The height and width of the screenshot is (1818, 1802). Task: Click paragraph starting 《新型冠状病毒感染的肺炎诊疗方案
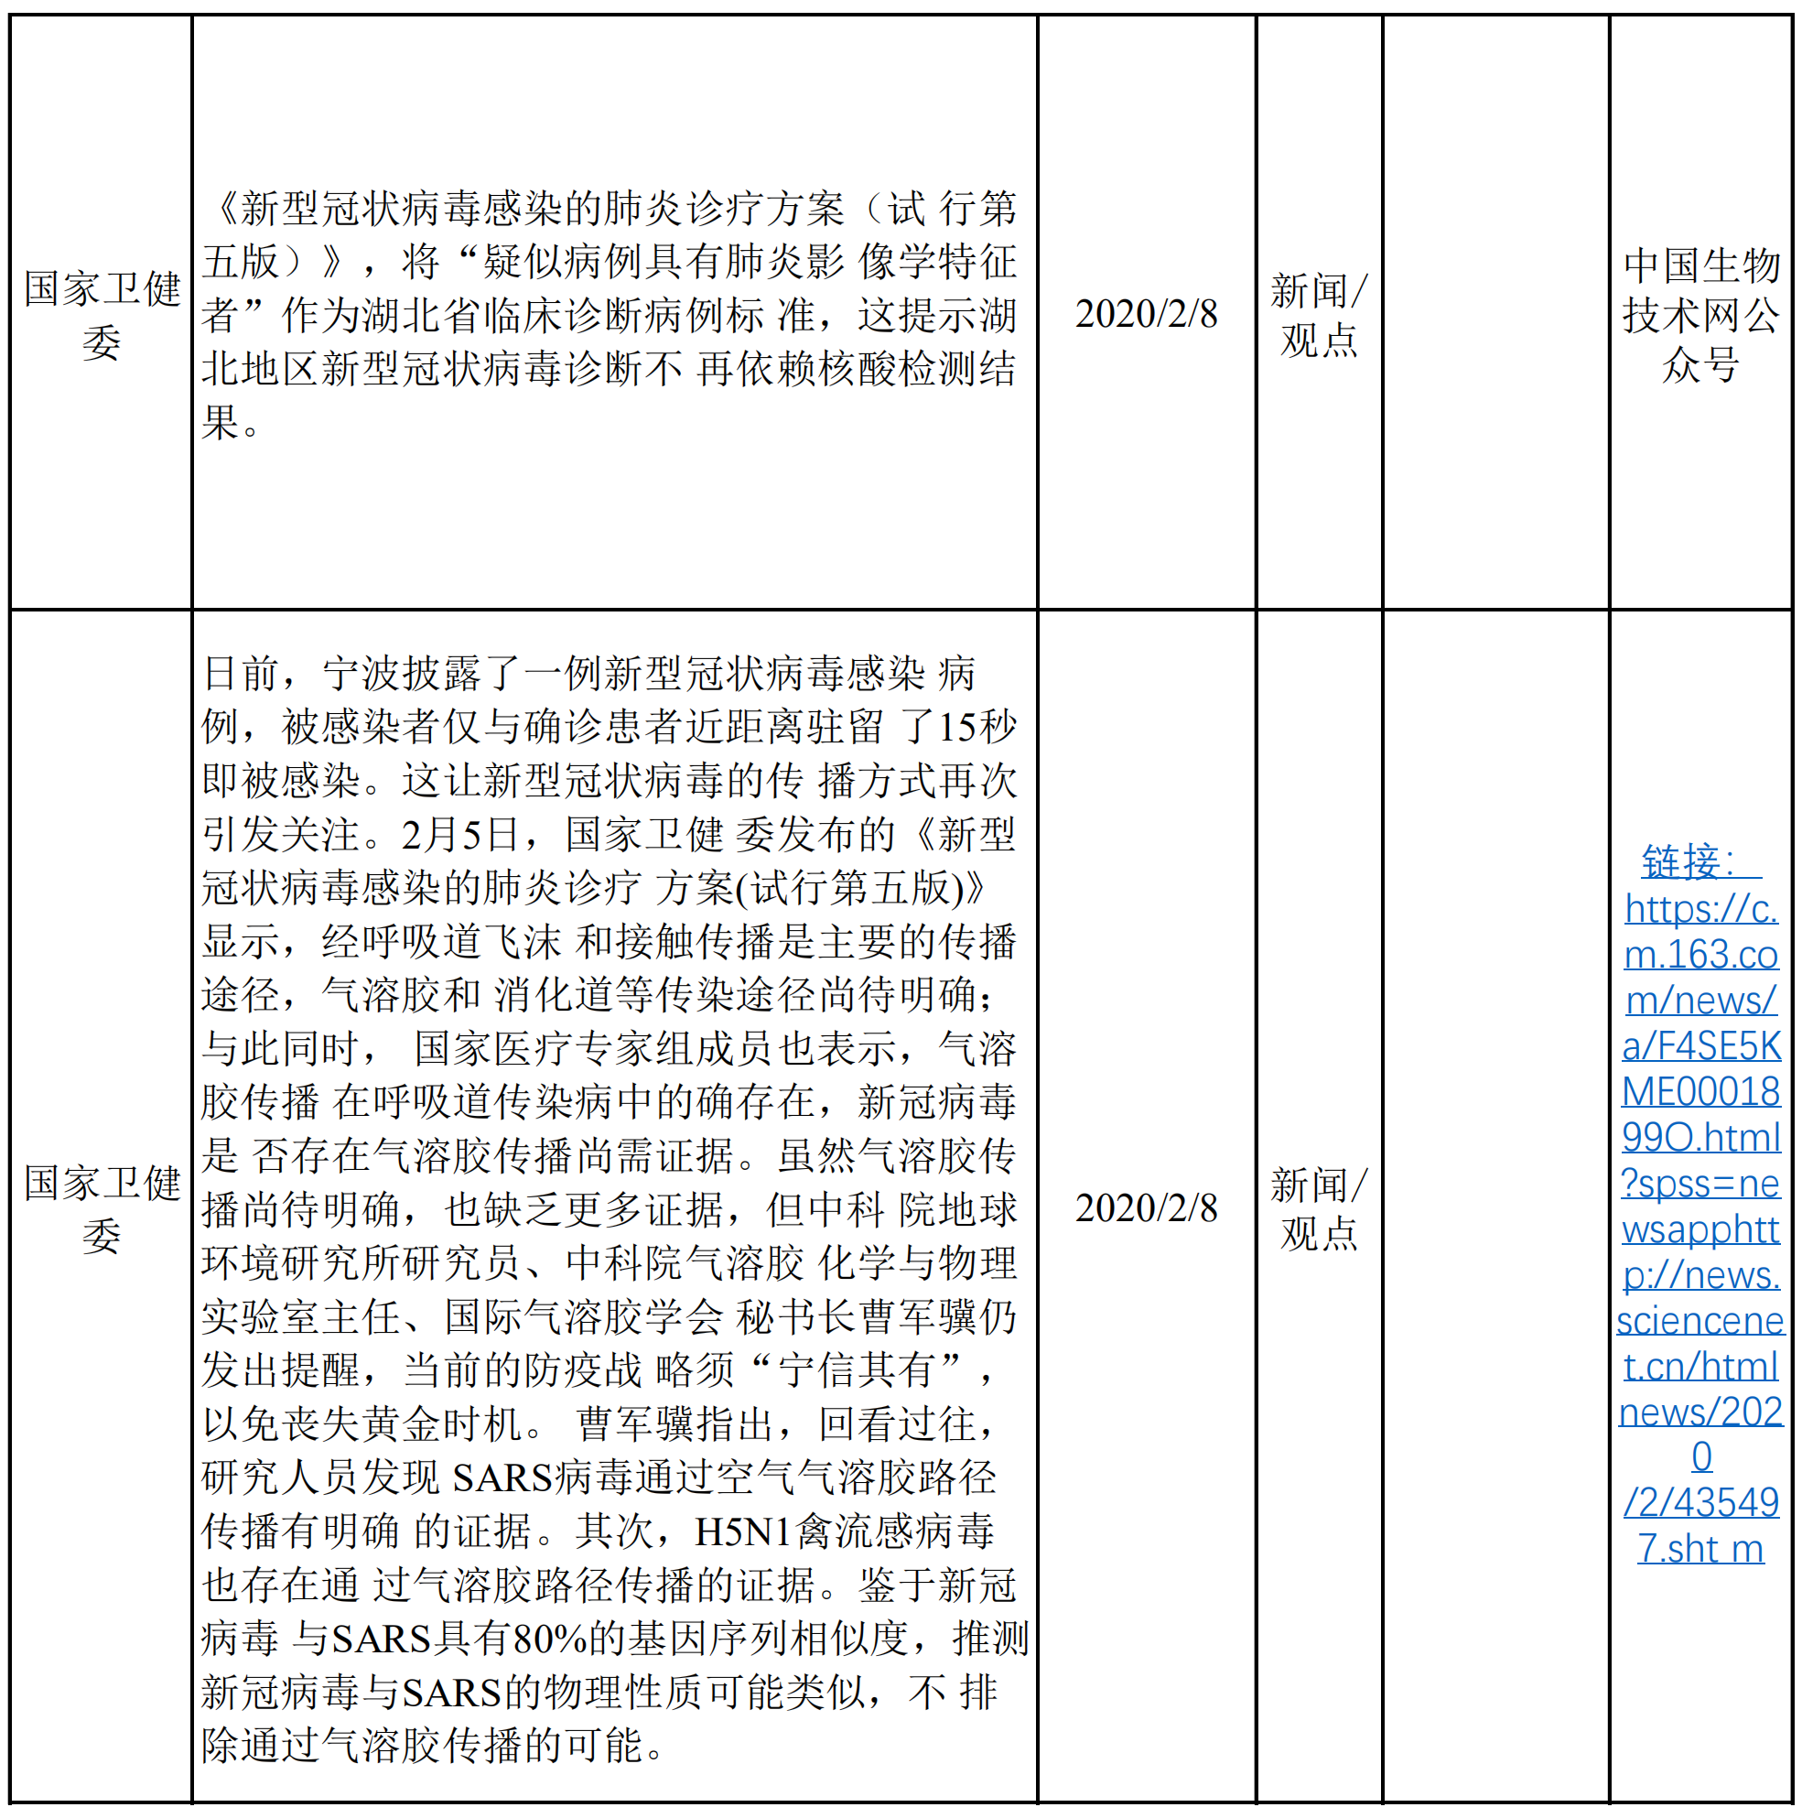coord(611,209)
